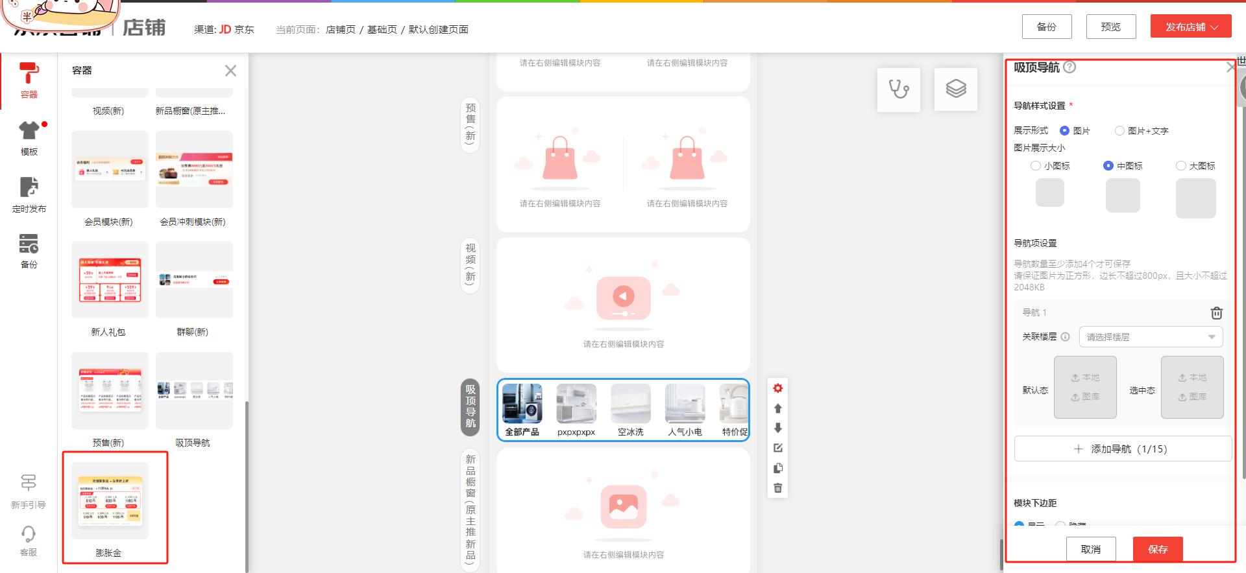This screenshot has height=573, width=1246.
Task: Click the stethoscope diagnosis icon
Action: (898, 89)
